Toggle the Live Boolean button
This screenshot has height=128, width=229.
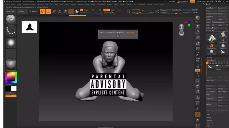(33, 11)
